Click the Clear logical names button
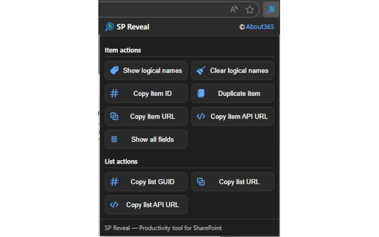 pos(233,71)
